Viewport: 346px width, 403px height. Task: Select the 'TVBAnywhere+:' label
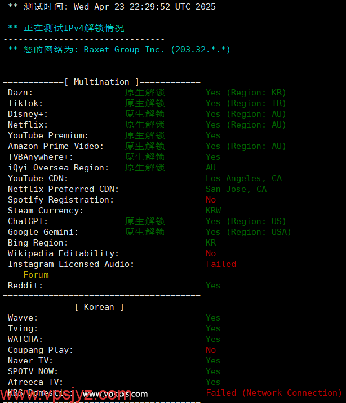(x=41, y=157)
